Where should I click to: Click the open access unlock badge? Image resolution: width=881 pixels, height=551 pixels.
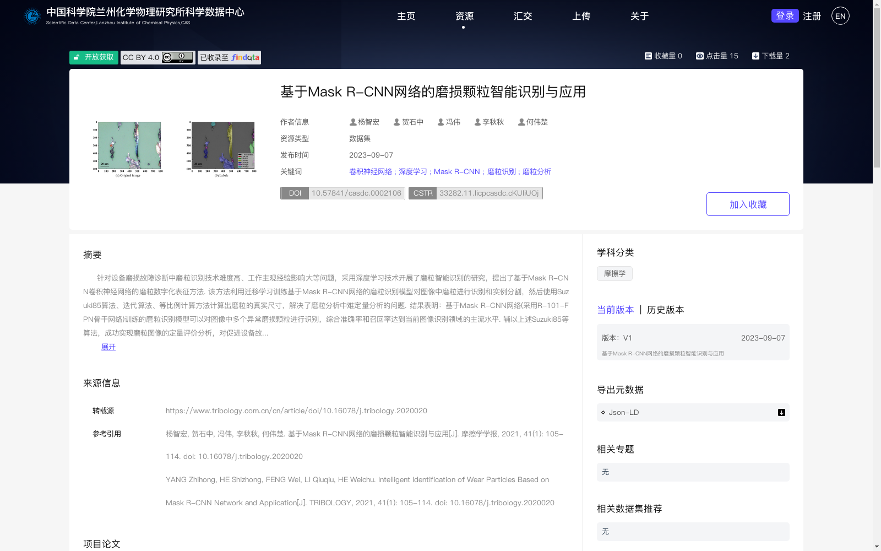pos(94,57)
